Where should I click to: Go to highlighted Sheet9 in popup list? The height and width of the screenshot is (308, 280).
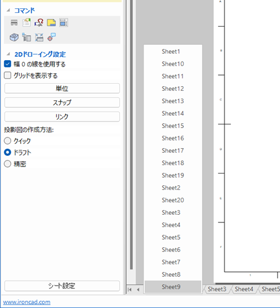[173, 287]
